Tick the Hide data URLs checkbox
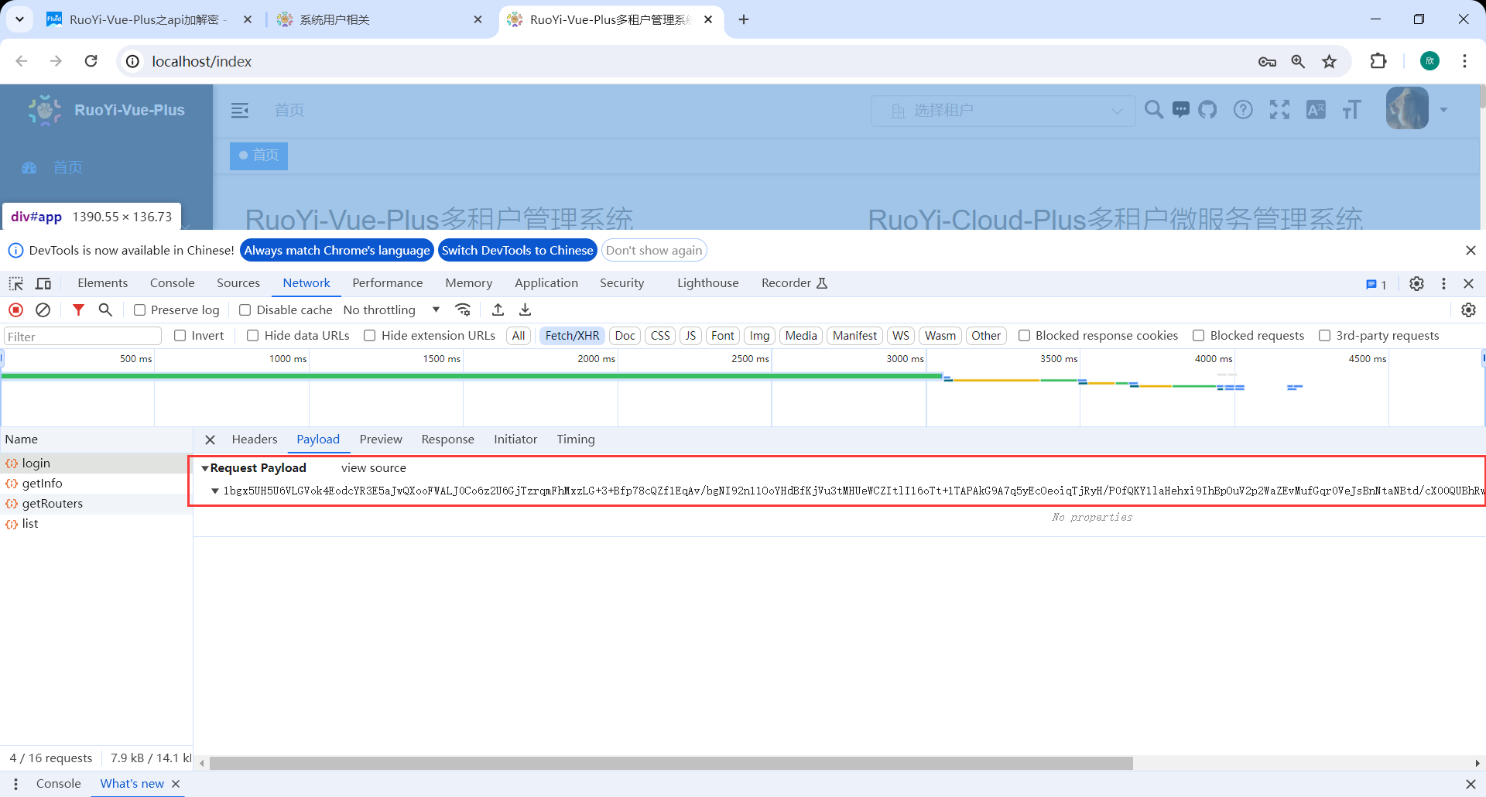 pyautogui.click(x=253, y=335)
